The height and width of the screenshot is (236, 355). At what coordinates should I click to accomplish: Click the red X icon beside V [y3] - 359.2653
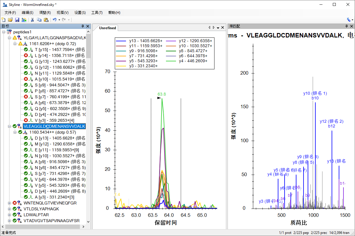tap(26, 120)
